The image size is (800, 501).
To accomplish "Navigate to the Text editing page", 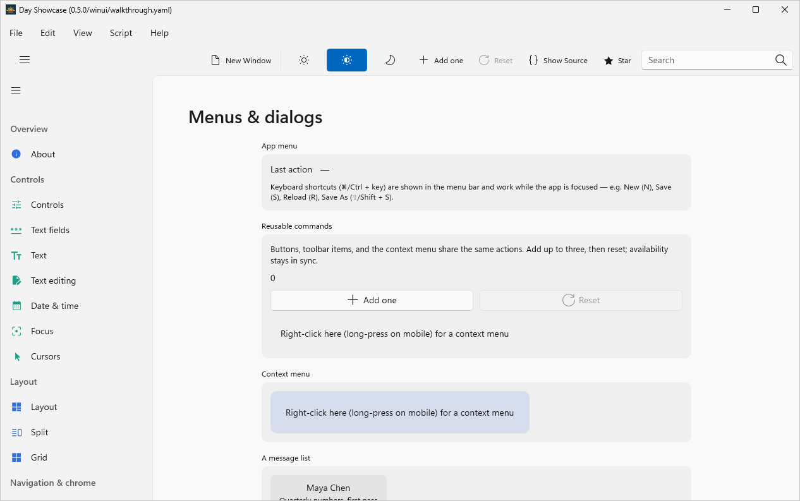I will pyautogui.click(x=76, y=281).
